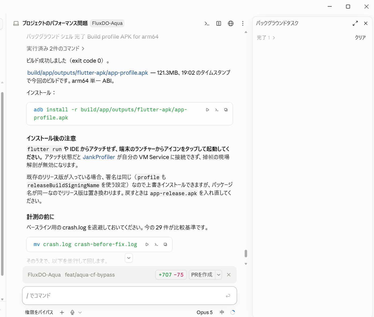
Task: Dismiss the FluxDO-Aqua branch bar
Action: point(229,275)
